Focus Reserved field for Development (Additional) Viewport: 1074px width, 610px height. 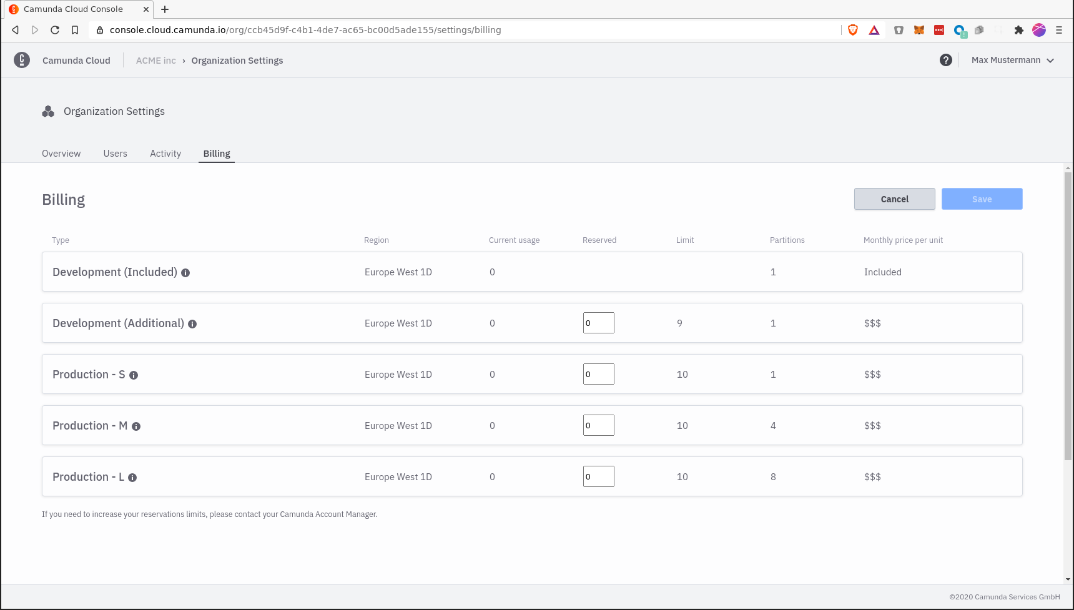coord(599,323)
